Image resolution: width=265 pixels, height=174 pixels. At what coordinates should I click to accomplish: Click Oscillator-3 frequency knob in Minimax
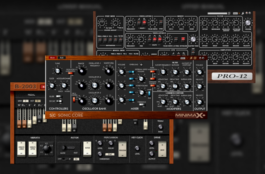pyautogui.click(x=95, y=101)
